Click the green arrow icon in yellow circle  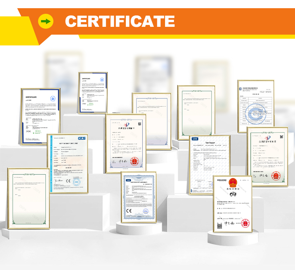point(46,21)
